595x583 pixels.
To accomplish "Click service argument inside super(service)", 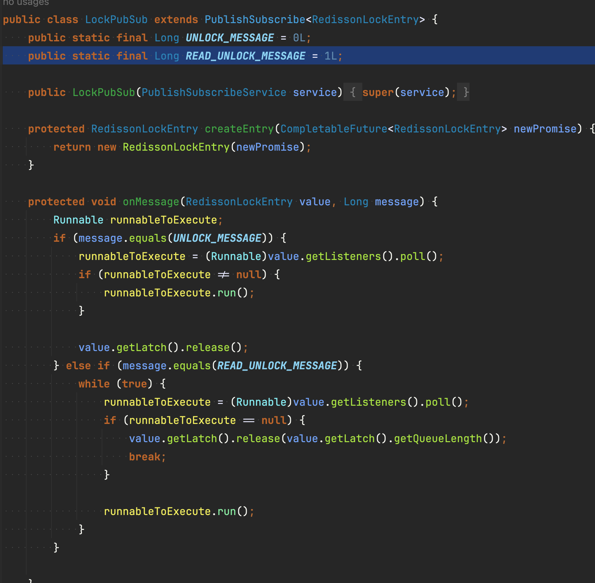I will click(x=422, y=92).
